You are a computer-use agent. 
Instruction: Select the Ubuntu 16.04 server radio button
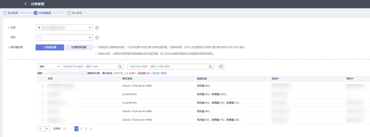click(x=43, y=120)
